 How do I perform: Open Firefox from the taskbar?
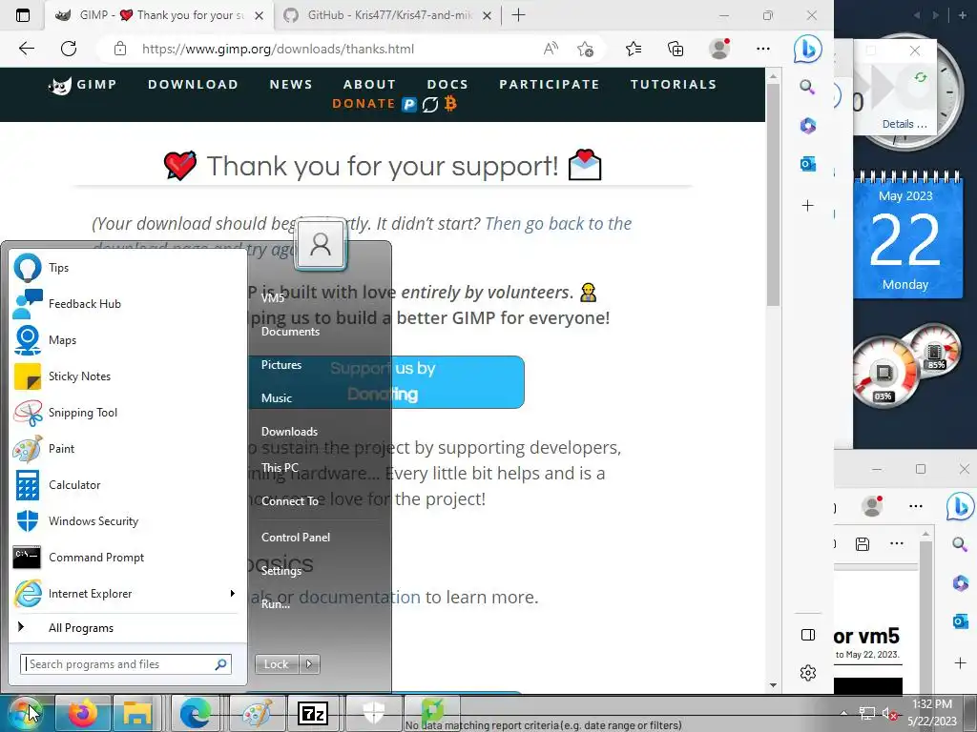coord(83,713)
